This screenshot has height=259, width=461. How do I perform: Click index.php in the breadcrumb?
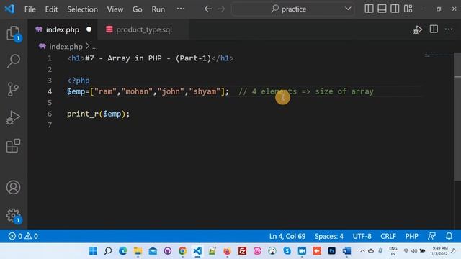(x=66, y=47)
